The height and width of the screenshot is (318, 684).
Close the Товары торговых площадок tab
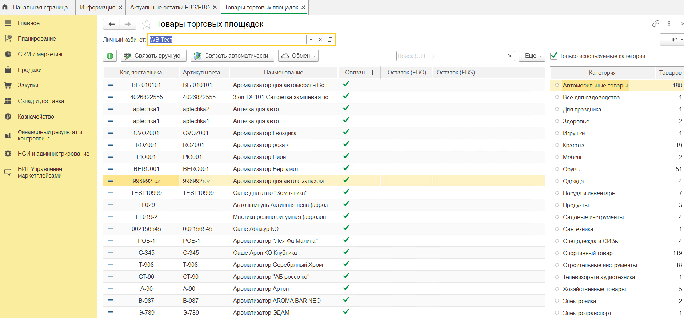click(x=303, y=7)
